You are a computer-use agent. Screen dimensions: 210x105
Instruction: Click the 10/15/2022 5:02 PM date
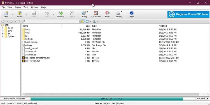(x=169, y=42)
